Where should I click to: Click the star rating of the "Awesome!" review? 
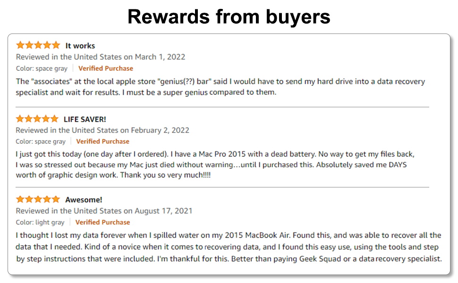point(38,199)
